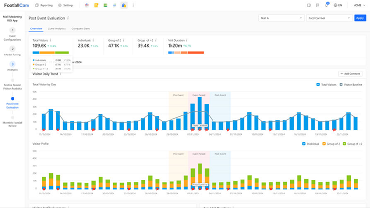Click the red-orange segment of Visit Duration bar

click(196, 52)
